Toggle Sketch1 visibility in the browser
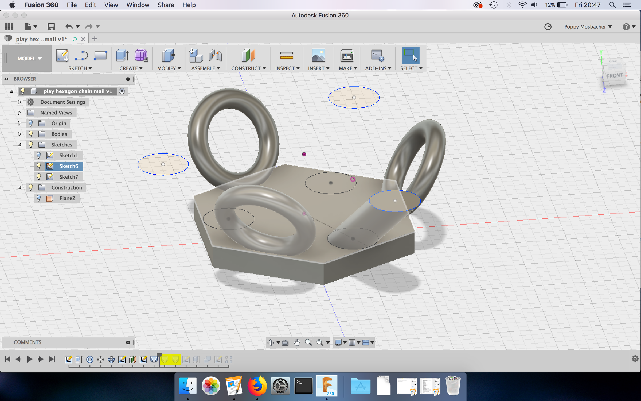 (x=39, y=155)
